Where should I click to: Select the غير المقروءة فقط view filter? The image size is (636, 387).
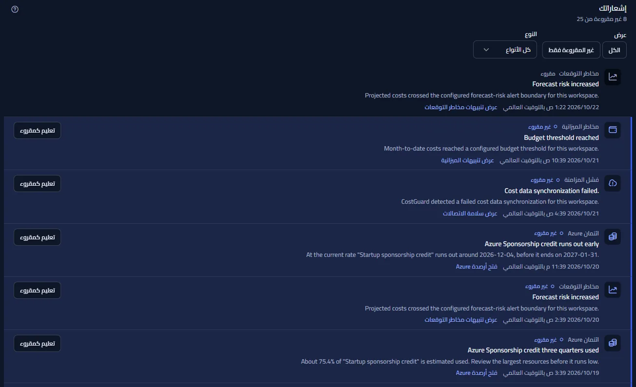(571, 50)
